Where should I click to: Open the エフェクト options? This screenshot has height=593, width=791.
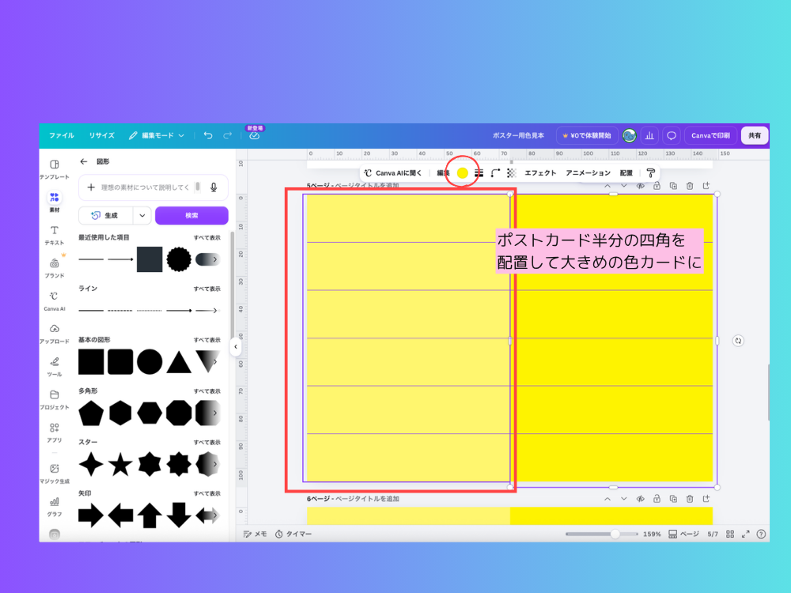pos(540,173)
